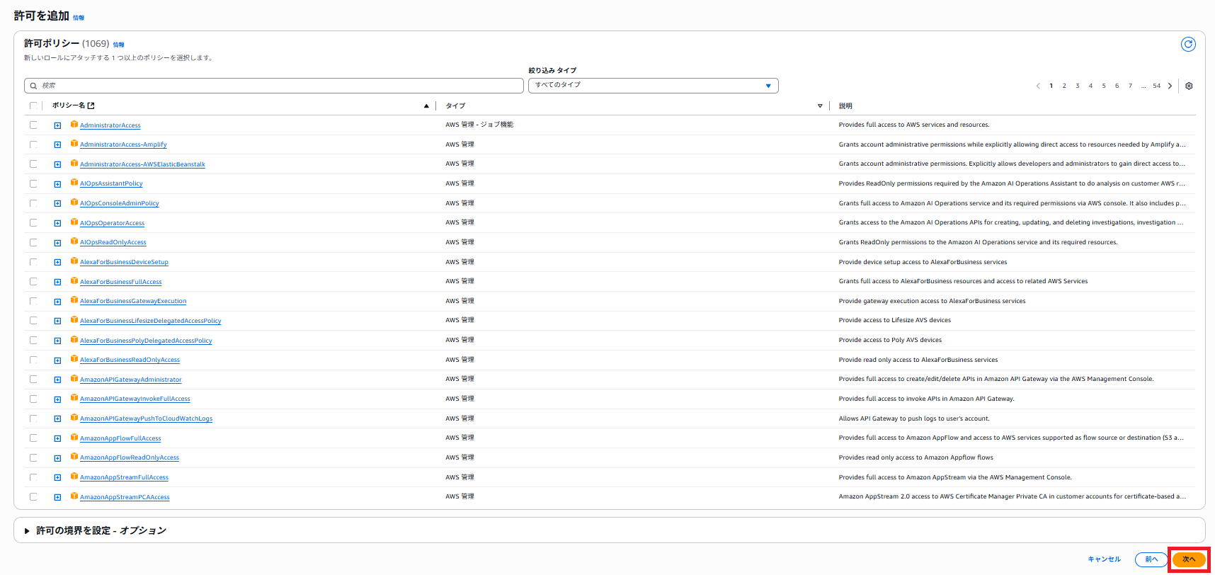Click the previous page left chevron
This screenshot has height=575, width=1215.
[x=1038, y=86]
